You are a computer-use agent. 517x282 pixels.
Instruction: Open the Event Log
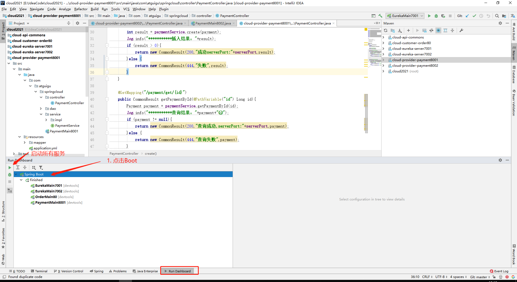point(499,271)
